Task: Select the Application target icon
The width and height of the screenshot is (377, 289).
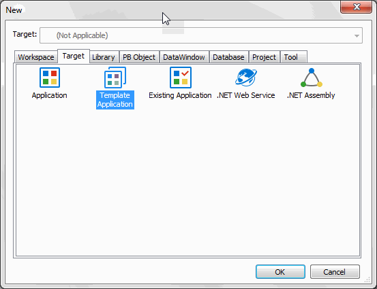Action: [50, 78]
